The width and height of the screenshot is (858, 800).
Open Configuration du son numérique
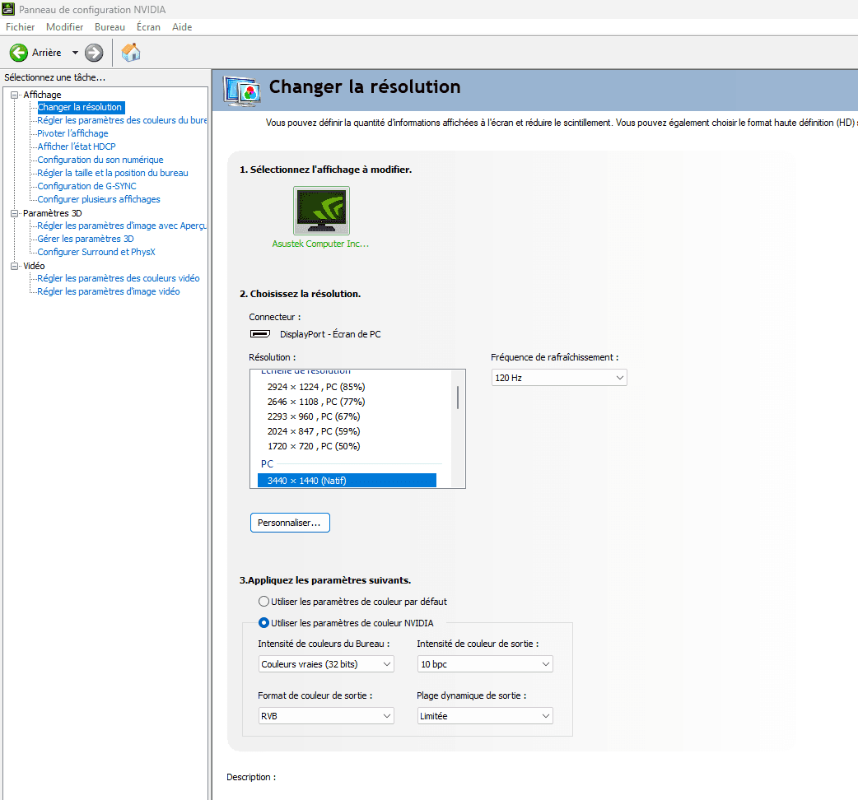point(100,160)
